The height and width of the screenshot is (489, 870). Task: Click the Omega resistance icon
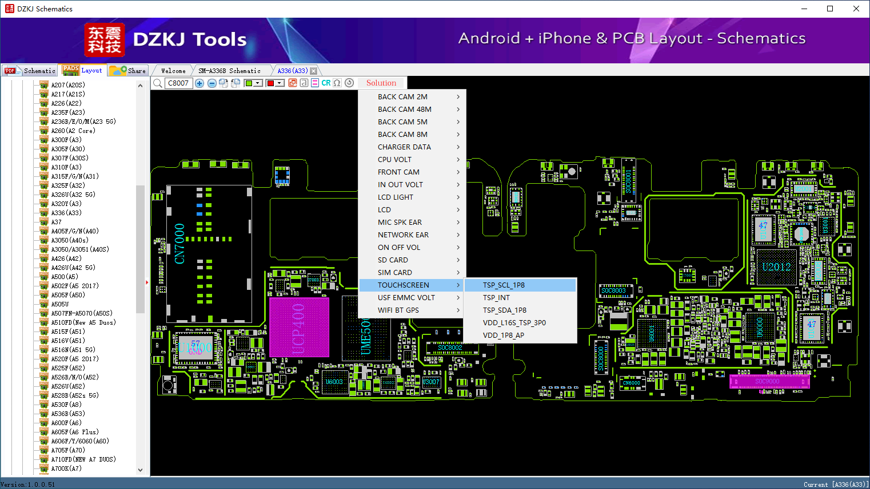click(x=337, y=83)
